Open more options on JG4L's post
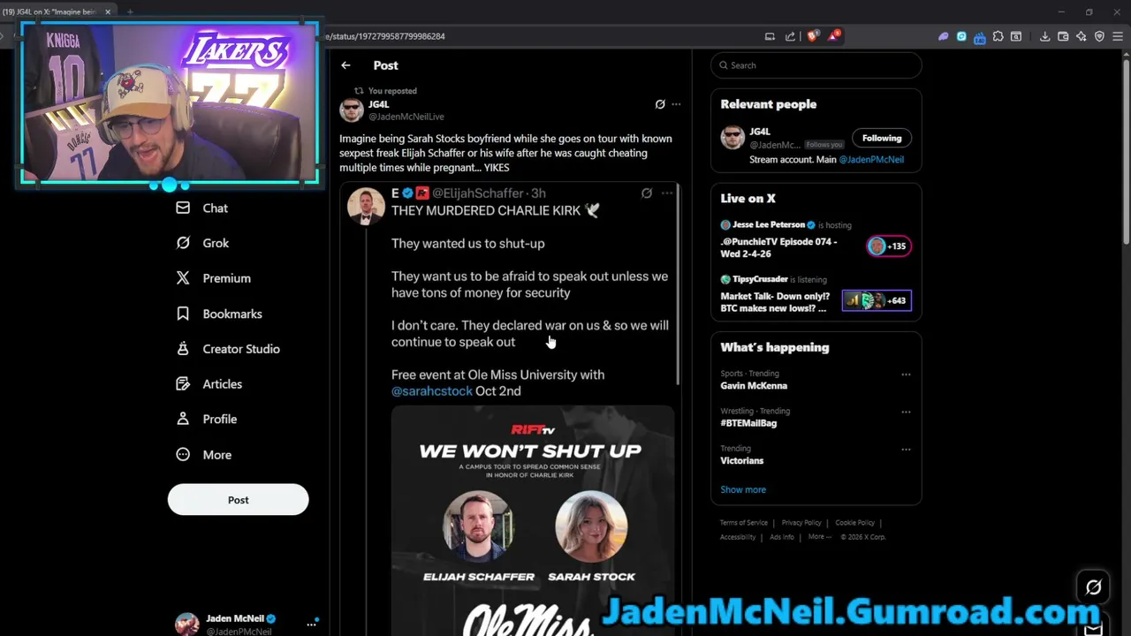1131x636 pixels. point(676,104)
